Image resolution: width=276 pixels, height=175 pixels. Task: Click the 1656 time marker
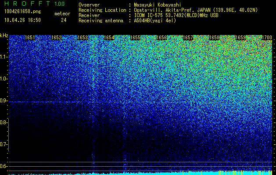pos(161,38)
